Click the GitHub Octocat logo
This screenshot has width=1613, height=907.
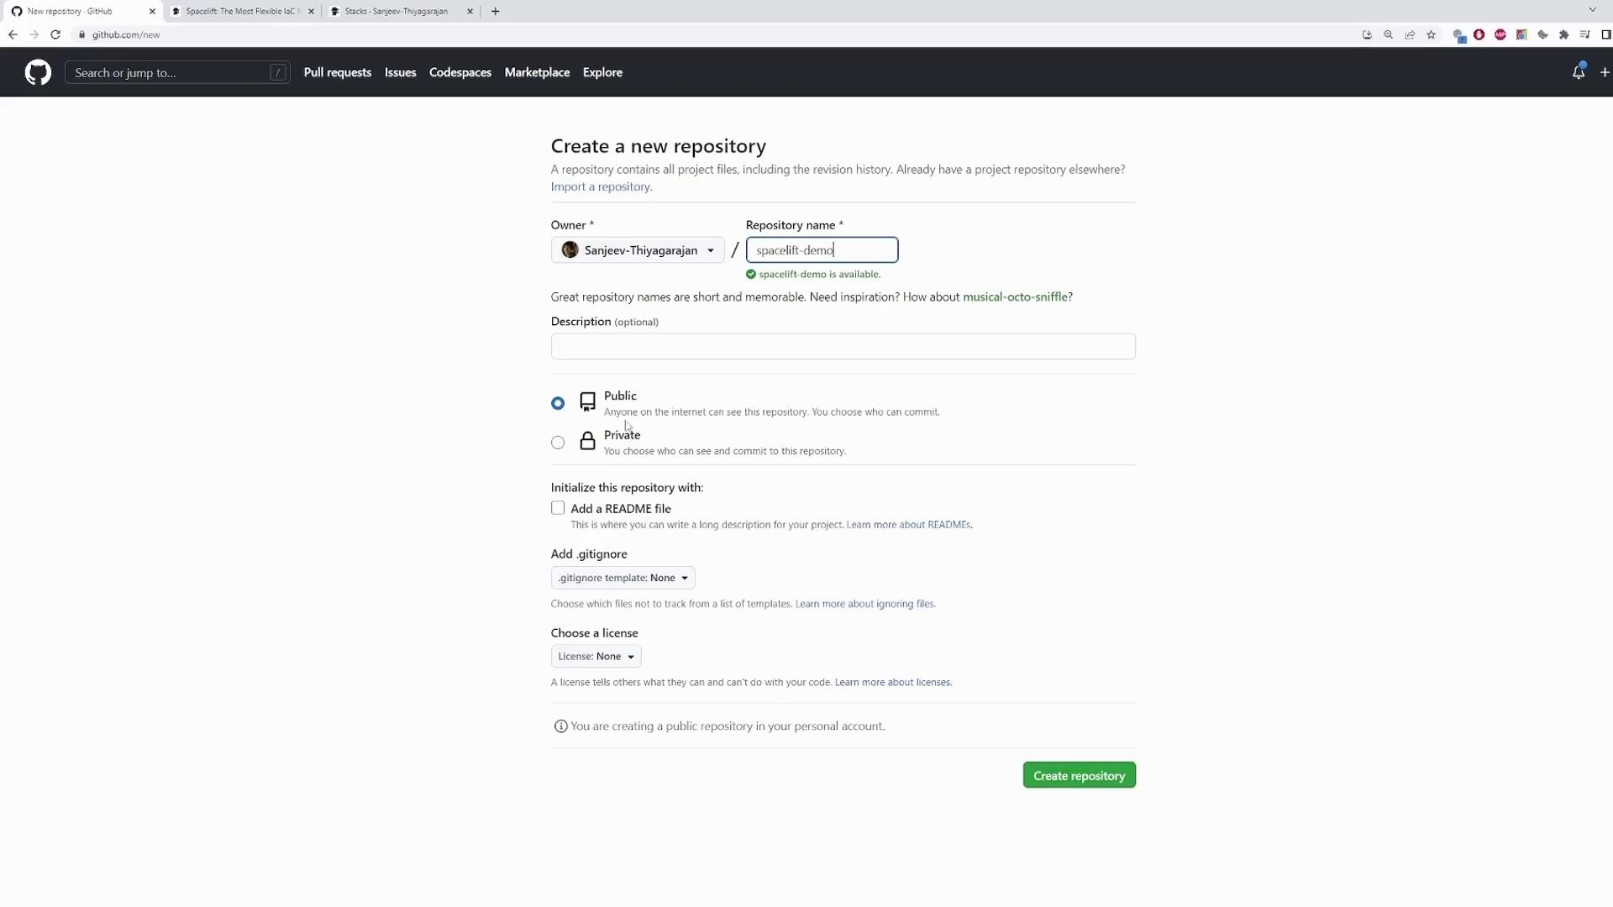click(x=38, y=72)
